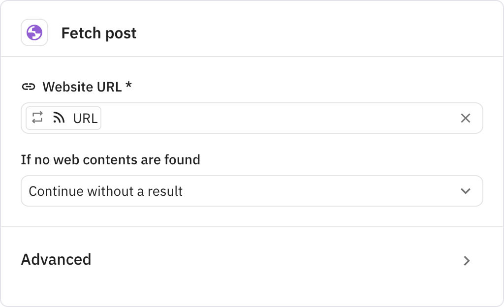Click the right-pointing chevron icon beside Advanced

click(x=467, y=261)
